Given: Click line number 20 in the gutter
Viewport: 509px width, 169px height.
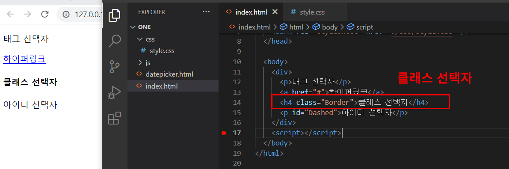Looking at the screenshot, I should tap(237, 163).
